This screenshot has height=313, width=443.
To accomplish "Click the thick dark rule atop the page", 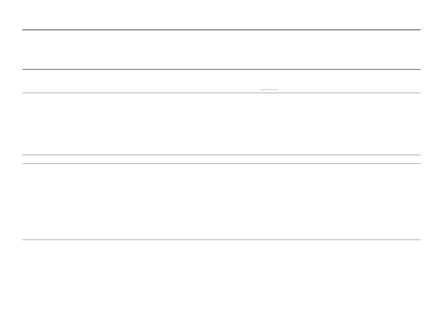I will tap(221, 30).
